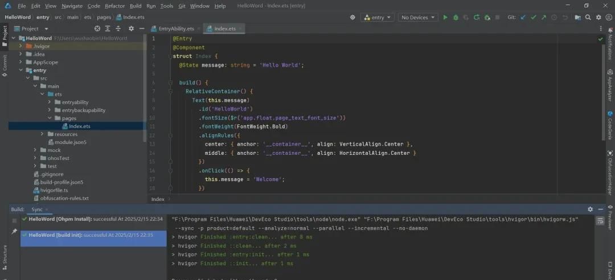This screenshot has width=615, height=280.
Task: Select HelloWord Ohpm Install build result
Action: point(91,219)
